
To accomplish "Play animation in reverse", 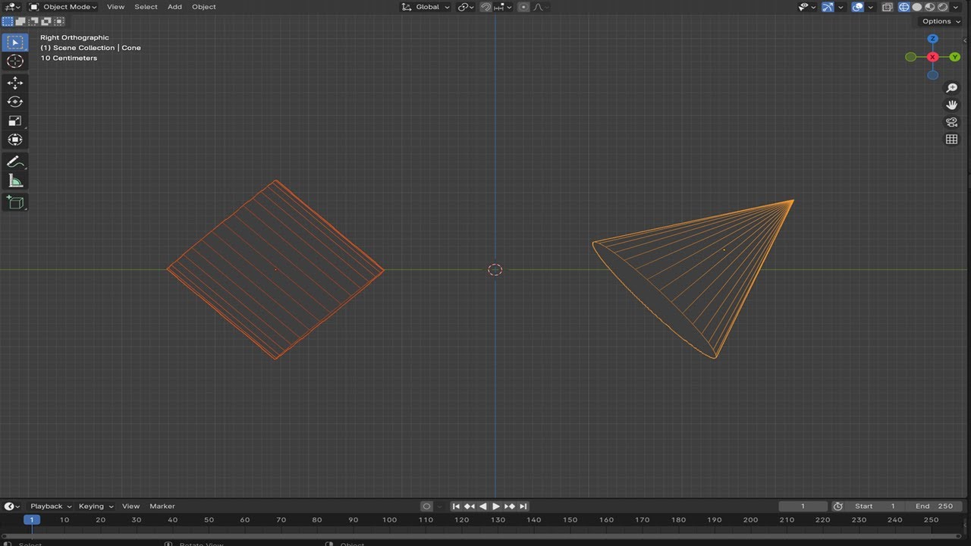I will pyautogui.click(x=482, y=506).
